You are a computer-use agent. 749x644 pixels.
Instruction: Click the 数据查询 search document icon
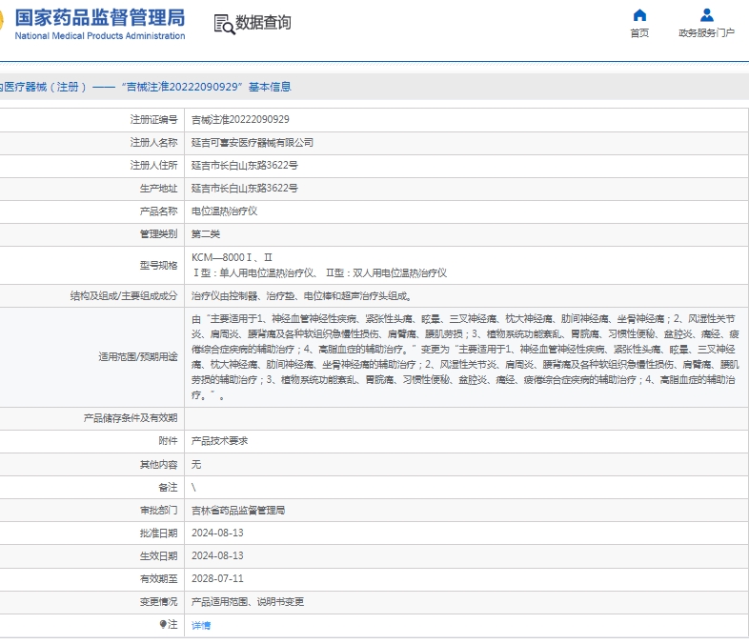click(x=224, y=24)
